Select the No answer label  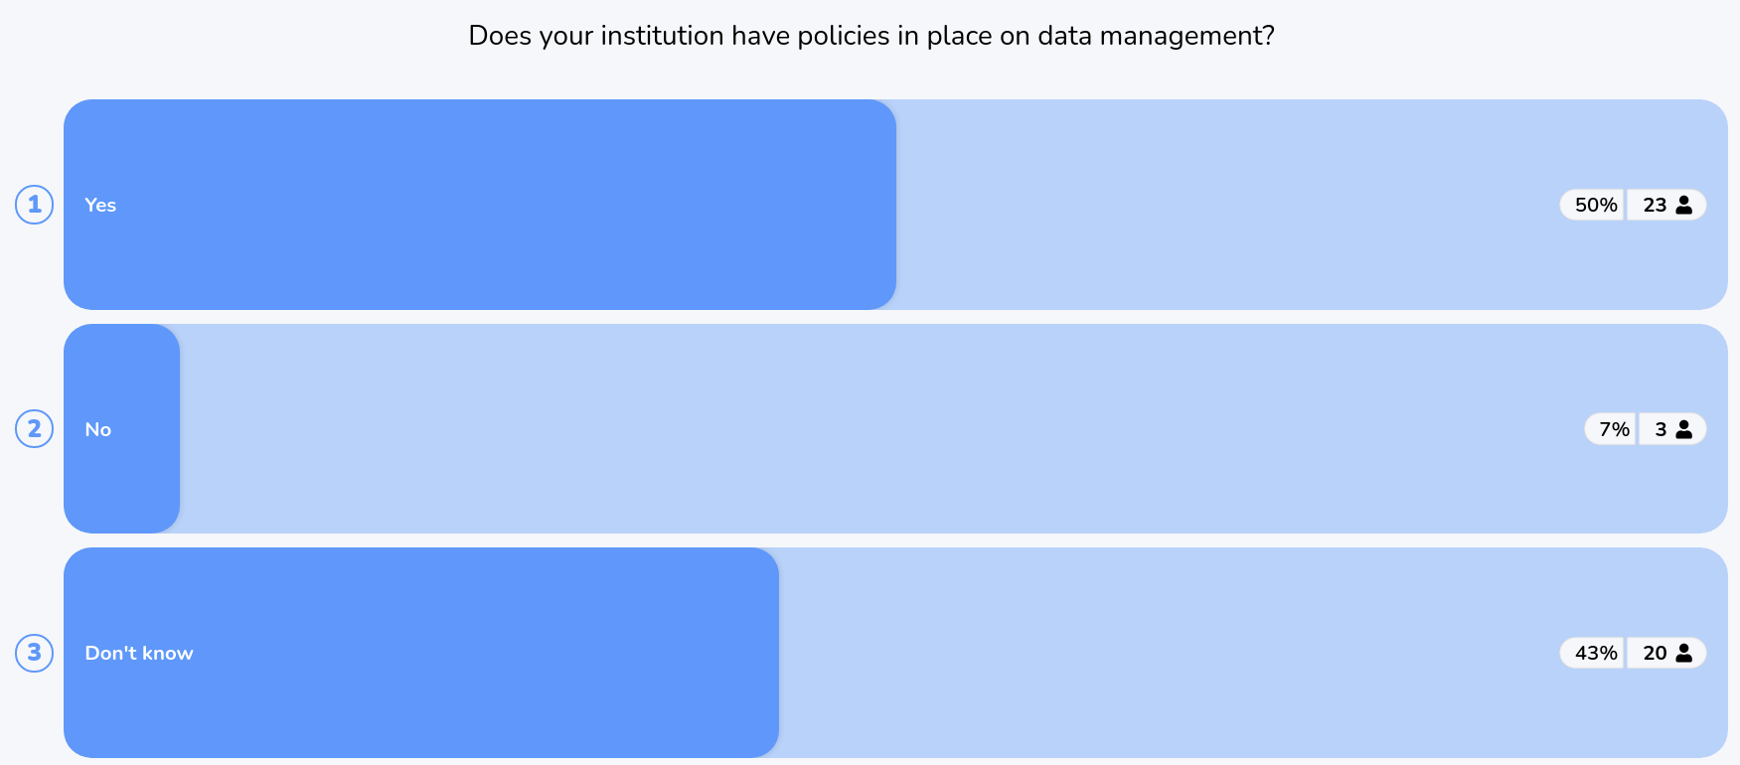[x=97, y=429]
